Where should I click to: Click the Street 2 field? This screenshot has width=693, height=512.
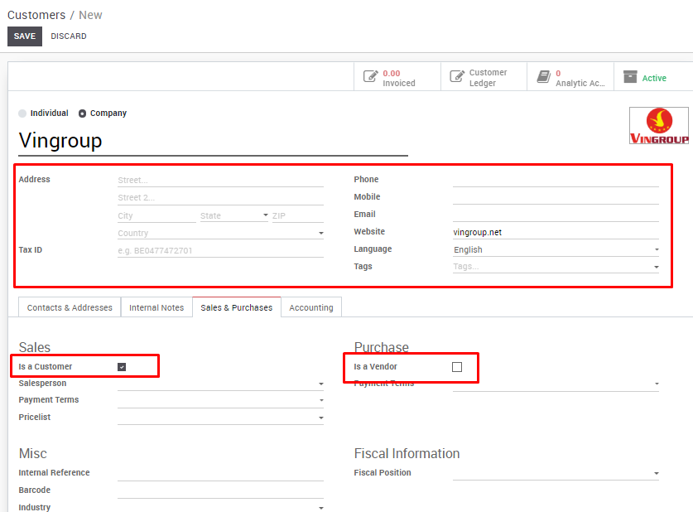point(220,198)
